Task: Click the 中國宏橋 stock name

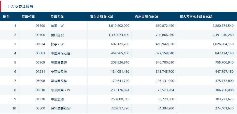Action: (x=57, y=99)
